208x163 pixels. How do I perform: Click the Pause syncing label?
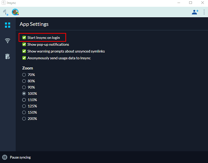pyautogui.click(x=20, y=157)
